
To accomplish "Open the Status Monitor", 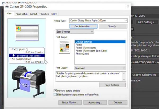I will pos(70,102).
